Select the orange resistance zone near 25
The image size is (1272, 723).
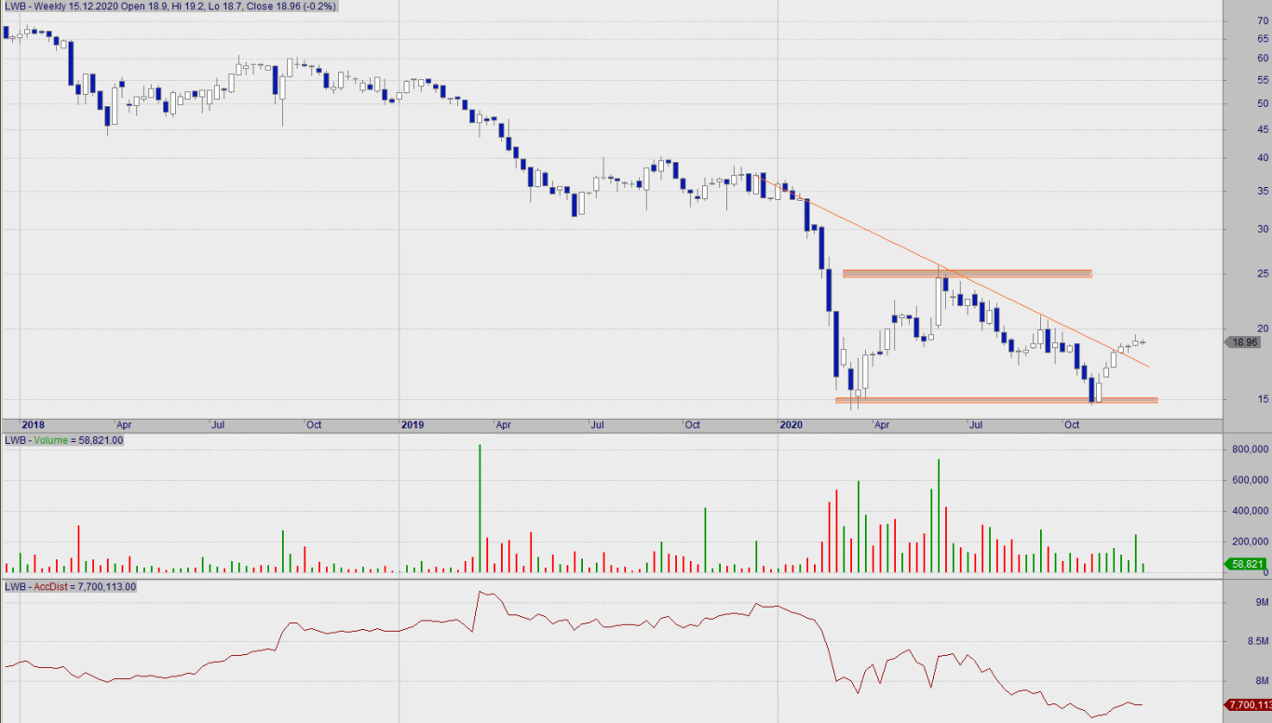point(967,274)
